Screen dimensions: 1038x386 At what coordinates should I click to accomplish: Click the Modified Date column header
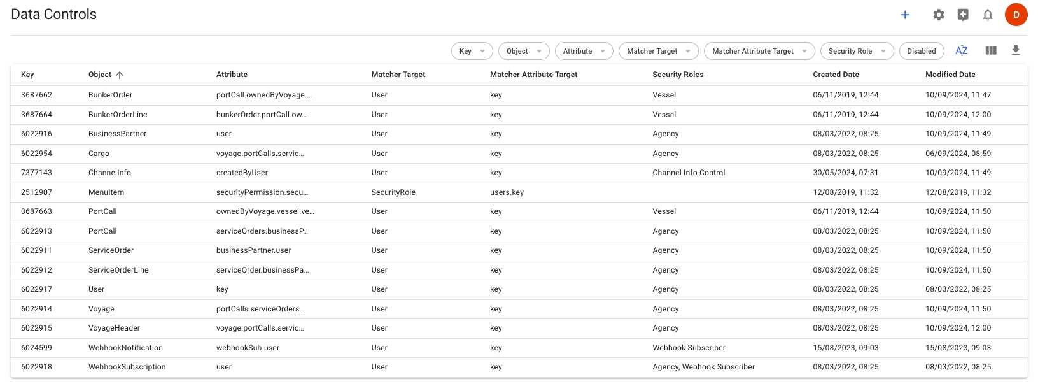[950, 75]
